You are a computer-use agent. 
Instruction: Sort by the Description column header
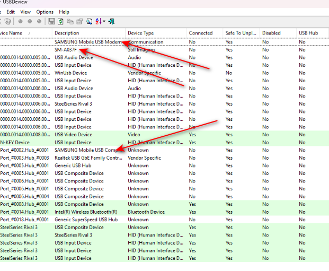coord(88,33)
